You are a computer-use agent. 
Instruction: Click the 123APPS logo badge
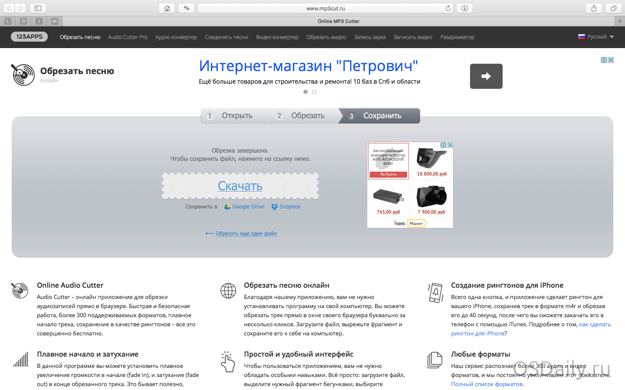[29, 37]
